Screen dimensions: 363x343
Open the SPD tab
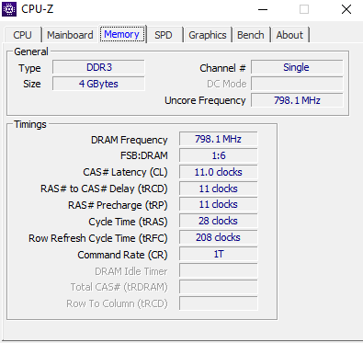pos(164,35)
